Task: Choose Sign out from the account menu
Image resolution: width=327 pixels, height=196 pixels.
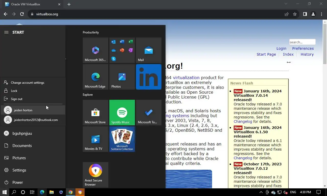Action: [x=33, y=99]
